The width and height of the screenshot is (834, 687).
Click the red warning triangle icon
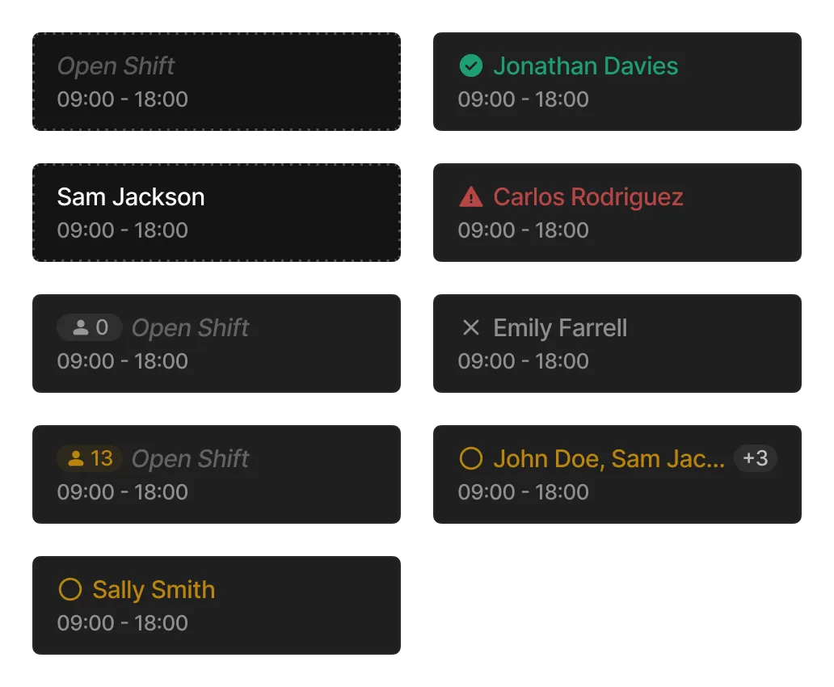tap(470, 196)
